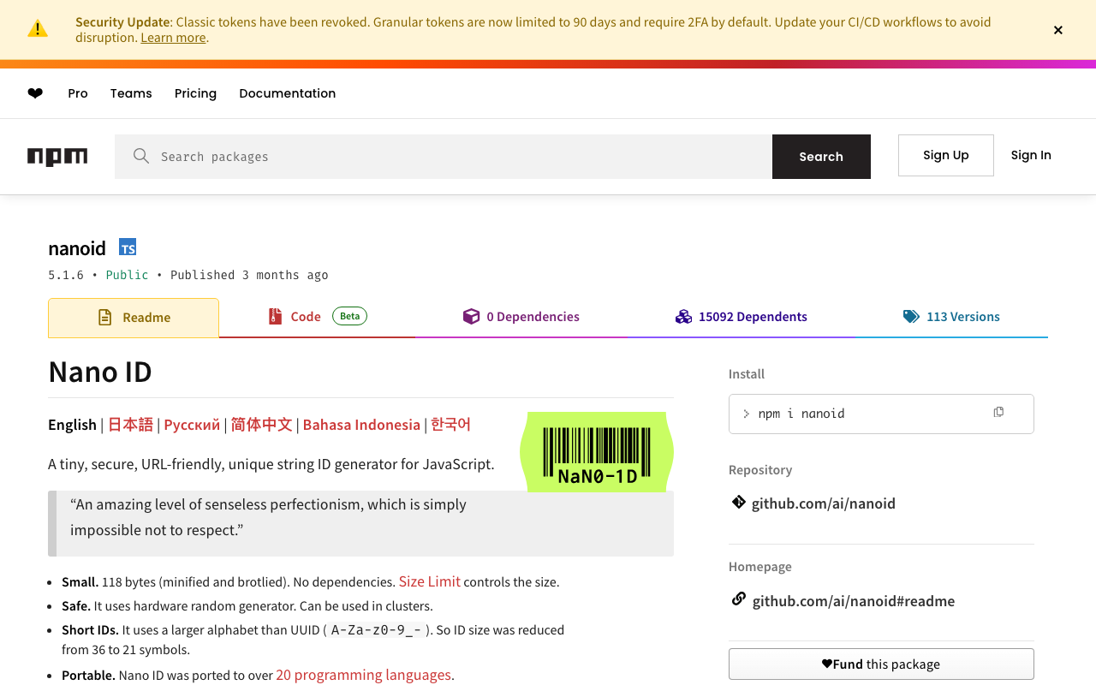Viewport: 1096px width, 685px height.
Task: Open the Size Limit link
Action: (430, 581)
